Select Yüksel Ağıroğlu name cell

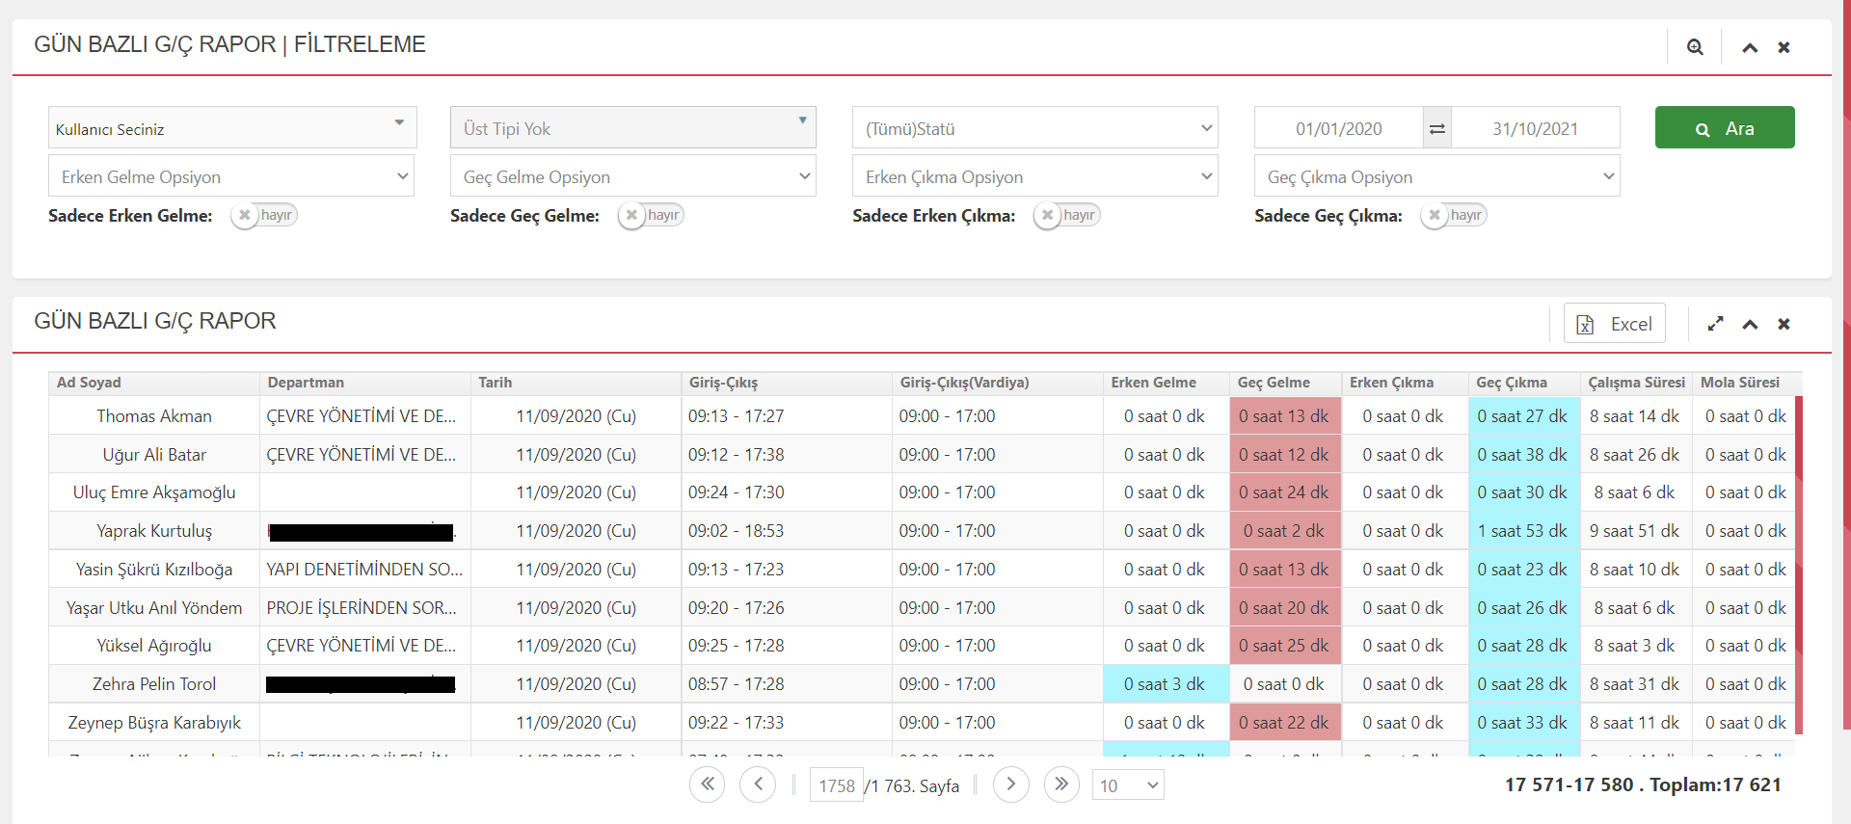point(154,646)
